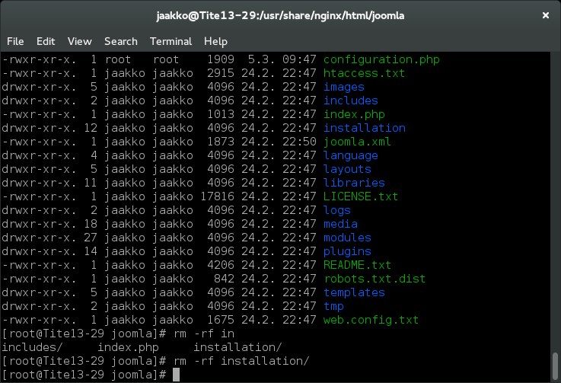The image size is (561, 383).
Task: Click 'includes/' in tab-completion suggestions
Action: [32, 347]
